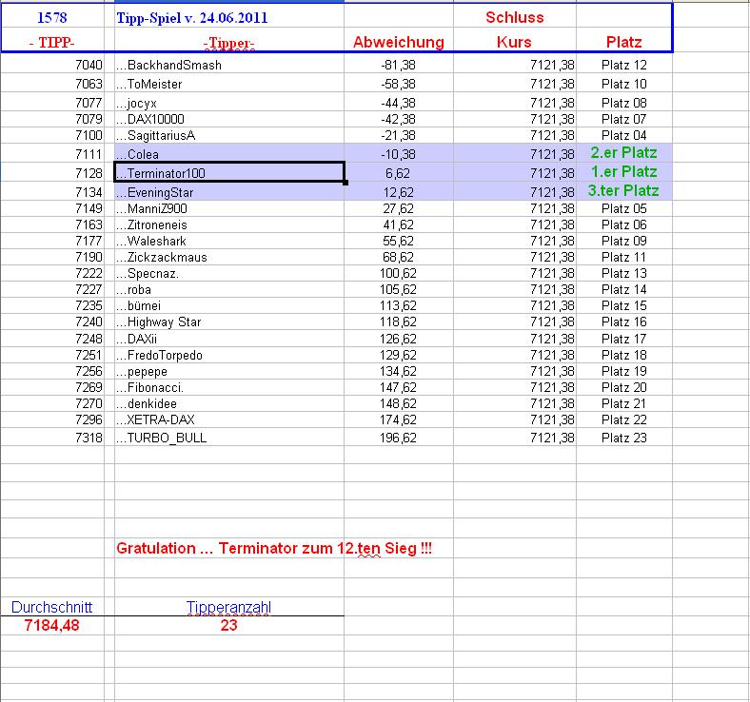This screenshot has width=750, height=702.
Task: Click the Highway Star cell
Action: point(229,322)
